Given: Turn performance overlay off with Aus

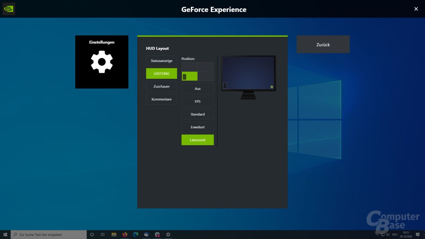Looking at the screenshot, I should [x=198, y=89].
